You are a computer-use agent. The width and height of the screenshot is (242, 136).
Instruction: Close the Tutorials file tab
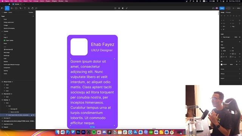[x=20, y=4]
